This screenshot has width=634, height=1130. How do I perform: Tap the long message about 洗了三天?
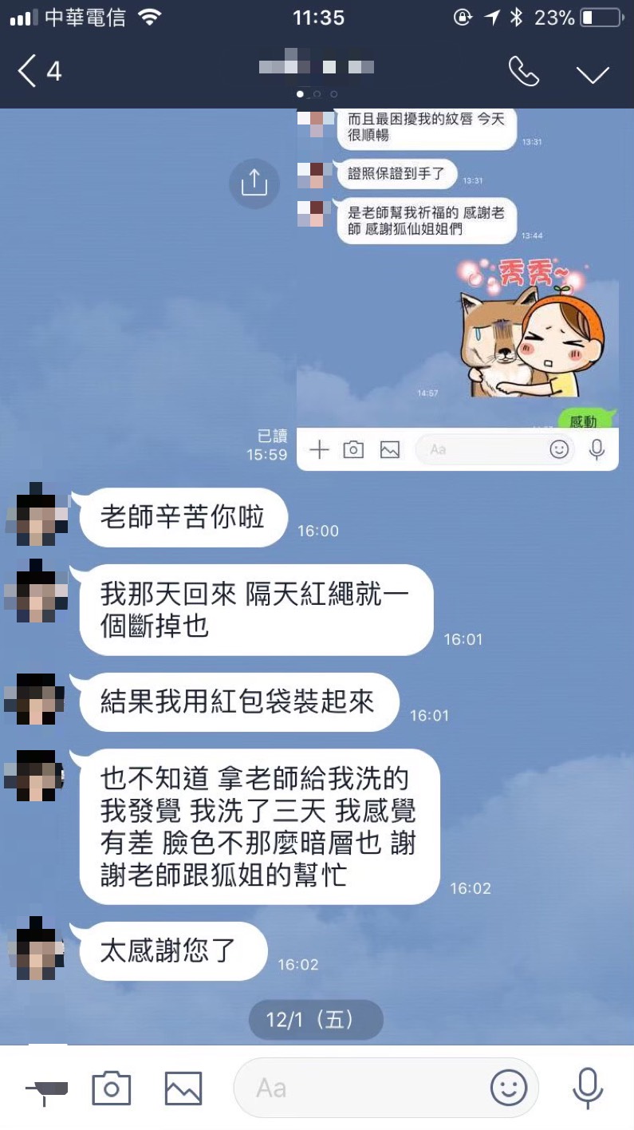click(x=259, y=826)
